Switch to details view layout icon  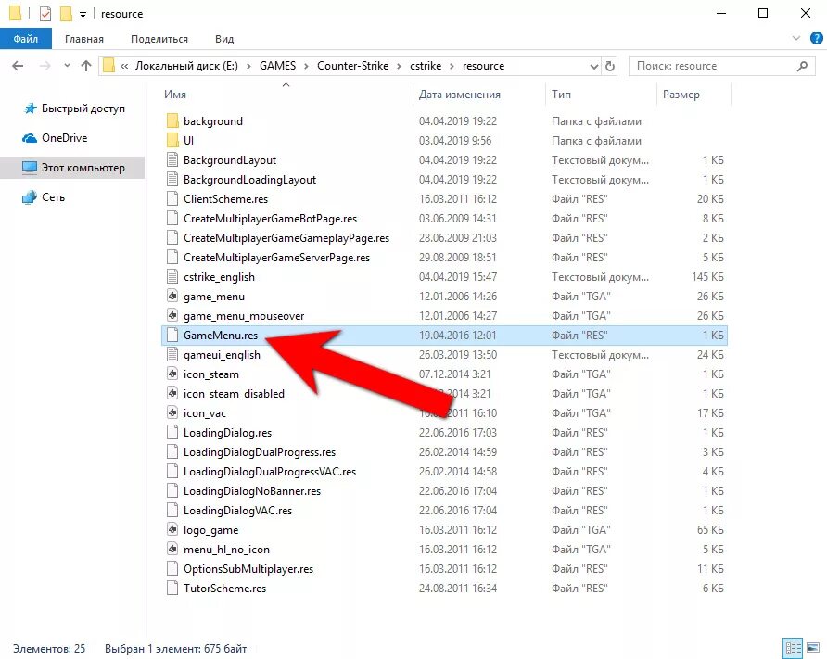(x=794, y=648)
